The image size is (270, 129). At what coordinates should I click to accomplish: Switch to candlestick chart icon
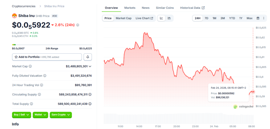click(x=169, y=18)
